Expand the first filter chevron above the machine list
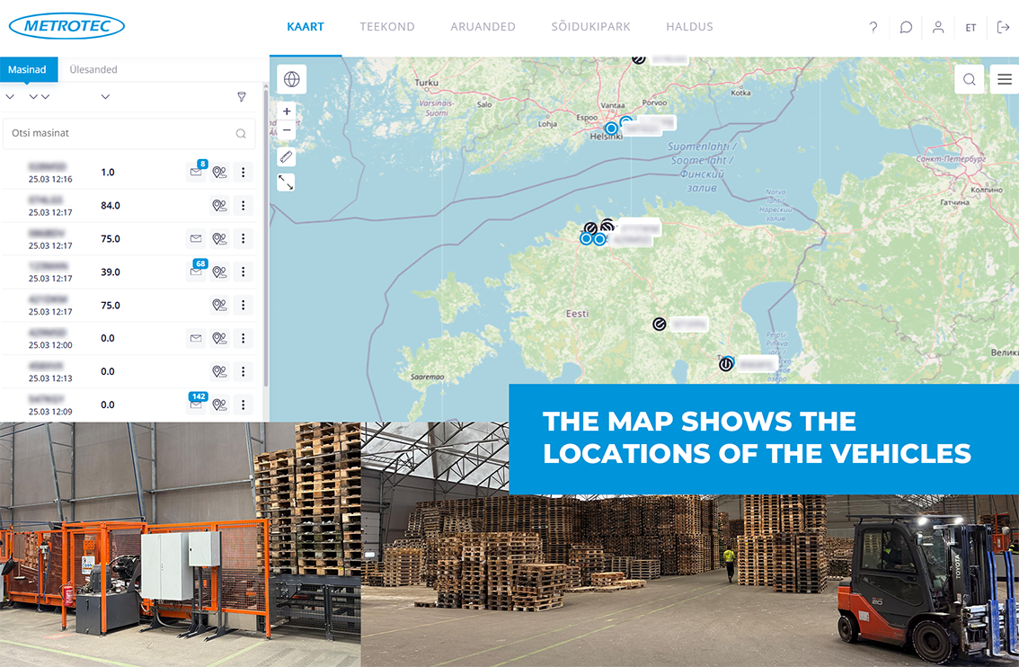Screen dimensions: 1019x667 pos(11,96)
